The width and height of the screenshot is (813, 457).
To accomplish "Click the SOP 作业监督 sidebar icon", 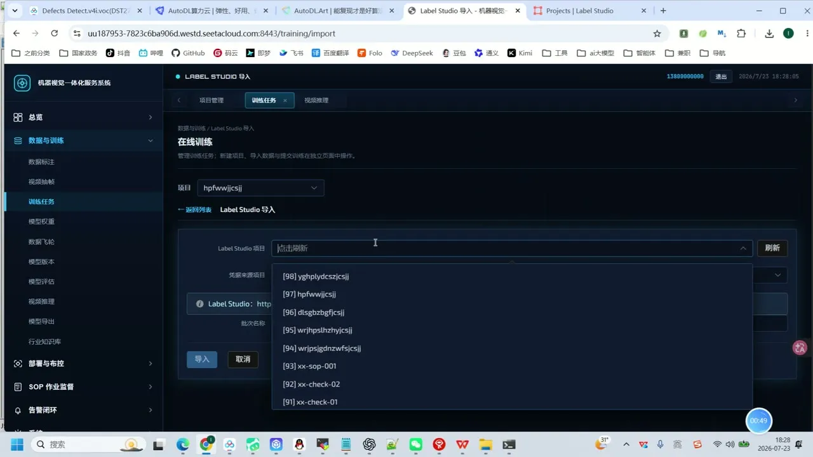I will [x=18, y=387].
